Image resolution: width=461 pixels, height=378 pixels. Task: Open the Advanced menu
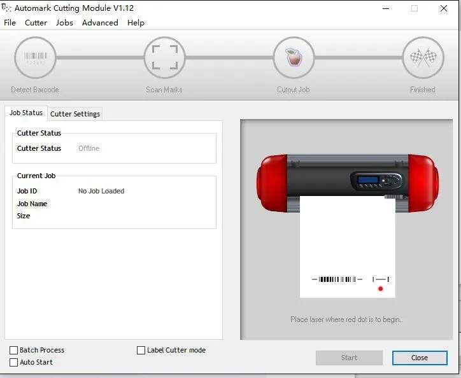[100, 23]
